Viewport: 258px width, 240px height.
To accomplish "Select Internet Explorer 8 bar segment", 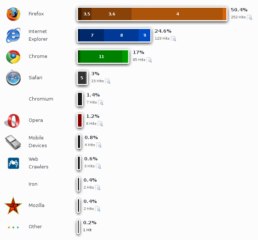I will click(x=121, y=35).
